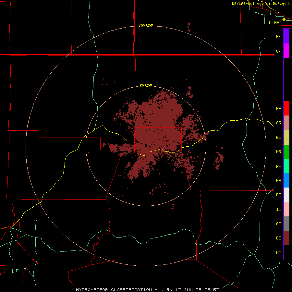Click the GR legend label
Image resolution: width=292 pixels, height=292 pixels.
pos(278,123)
